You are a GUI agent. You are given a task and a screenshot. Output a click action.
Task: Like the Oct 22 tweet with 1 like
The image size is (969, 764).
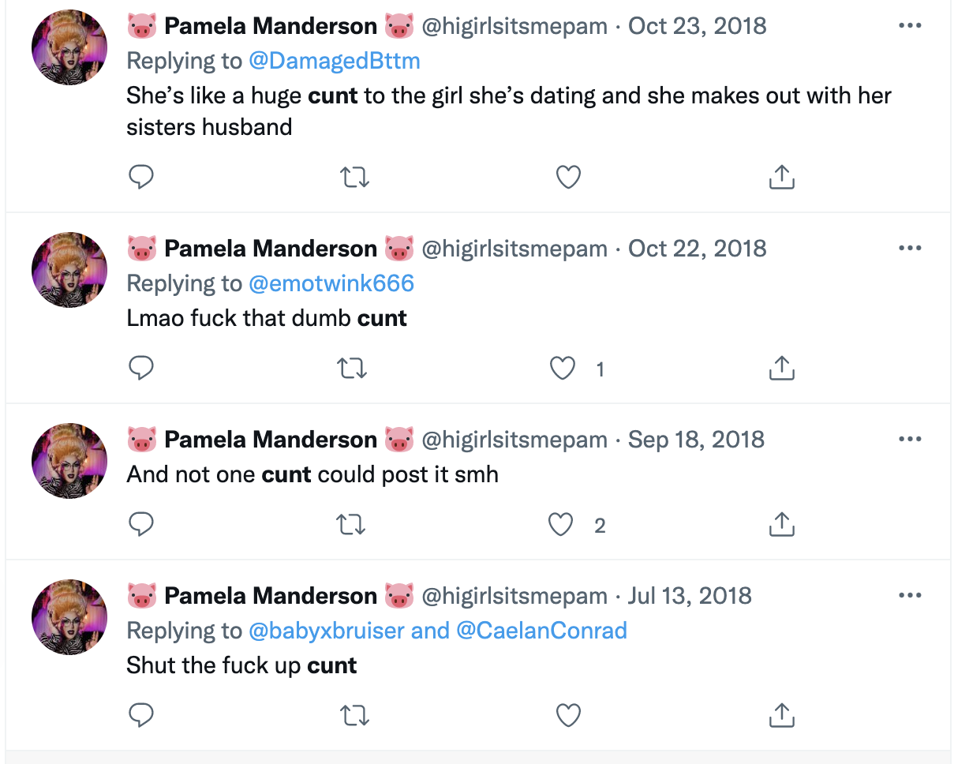(x=562, y=369)
